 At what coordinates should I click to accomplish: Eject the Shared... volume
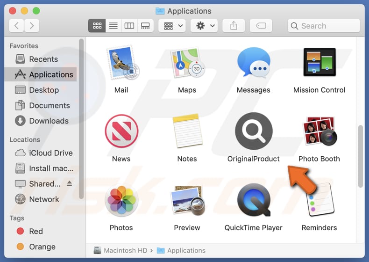[x=70, y=183]
